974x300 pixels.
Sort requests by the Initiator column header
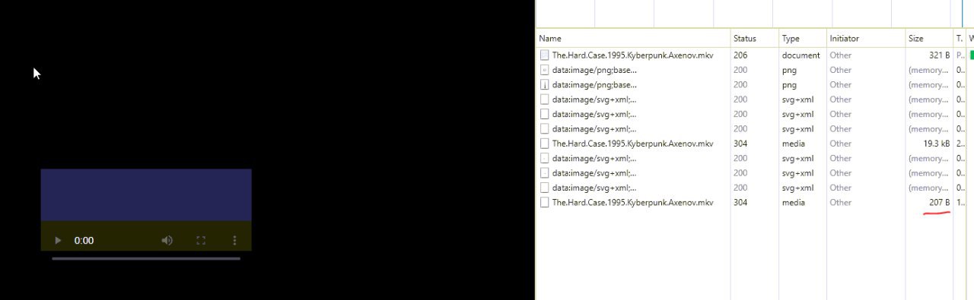pyautogui.click(x=865, y=38)
